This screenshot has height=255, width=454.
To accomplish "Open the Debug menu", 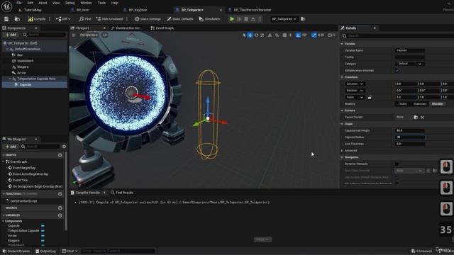I will (70, 3).
